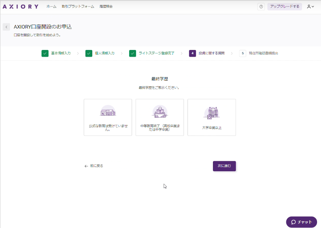Click the 前に戻る link
The width and height of the screenshot is (321, 228).
94,166
